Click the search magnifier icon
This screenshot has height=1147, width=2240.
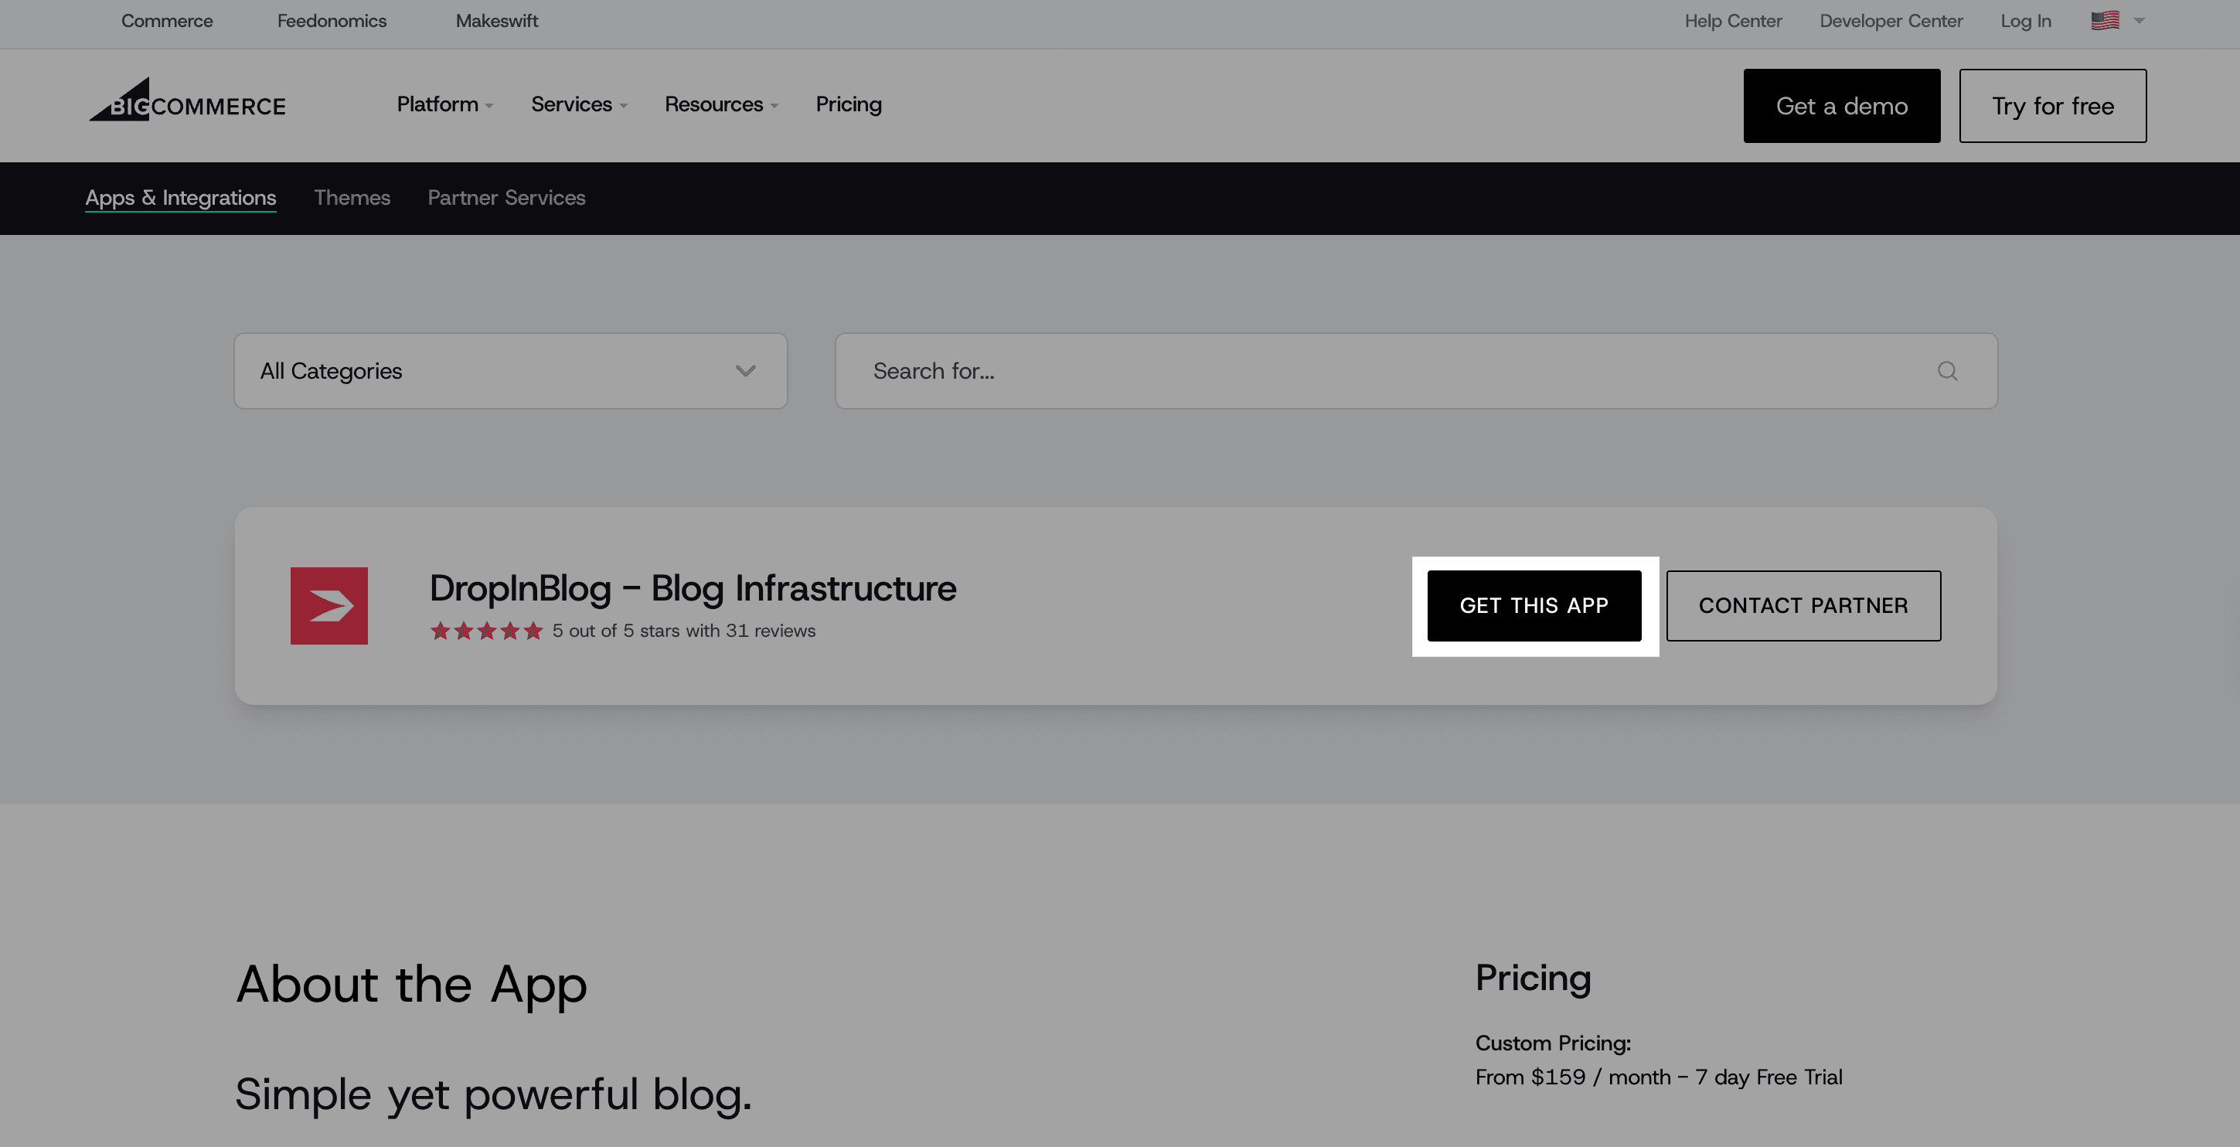point(1947,371)
